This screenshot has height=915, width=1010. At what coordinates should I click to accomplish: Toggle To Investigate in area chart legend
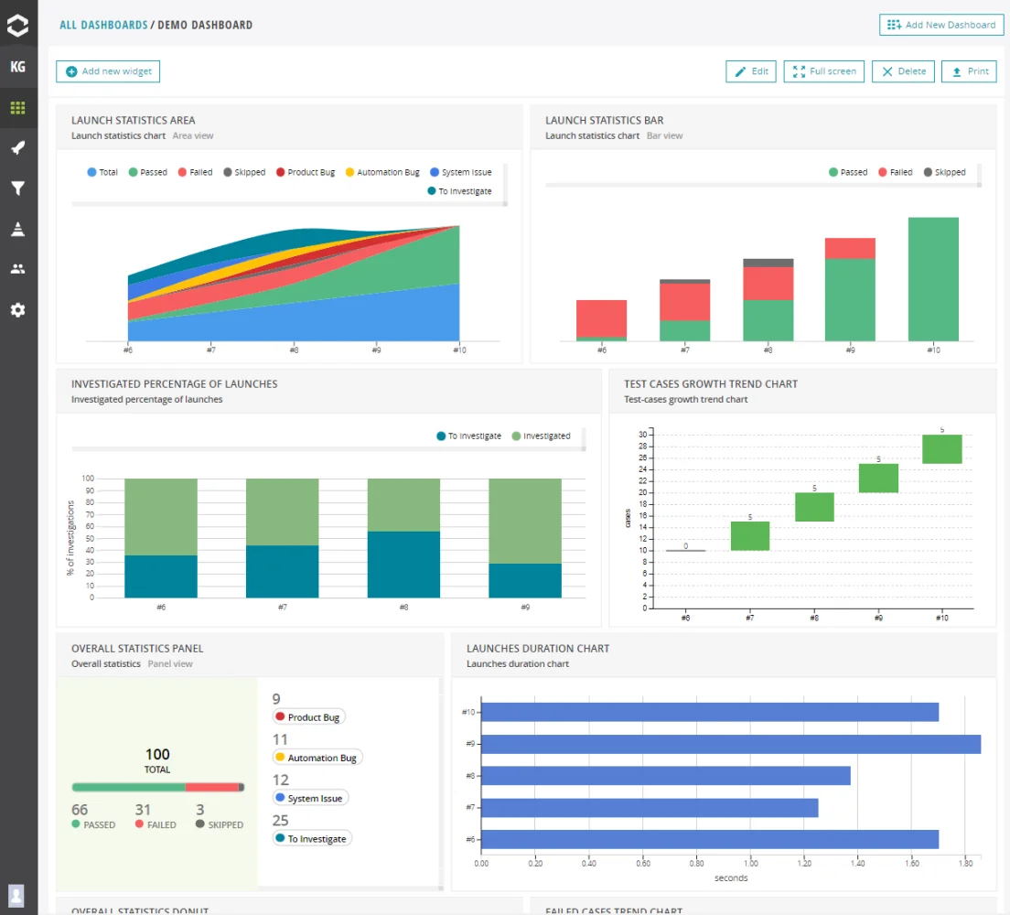(x=459, y=190)
